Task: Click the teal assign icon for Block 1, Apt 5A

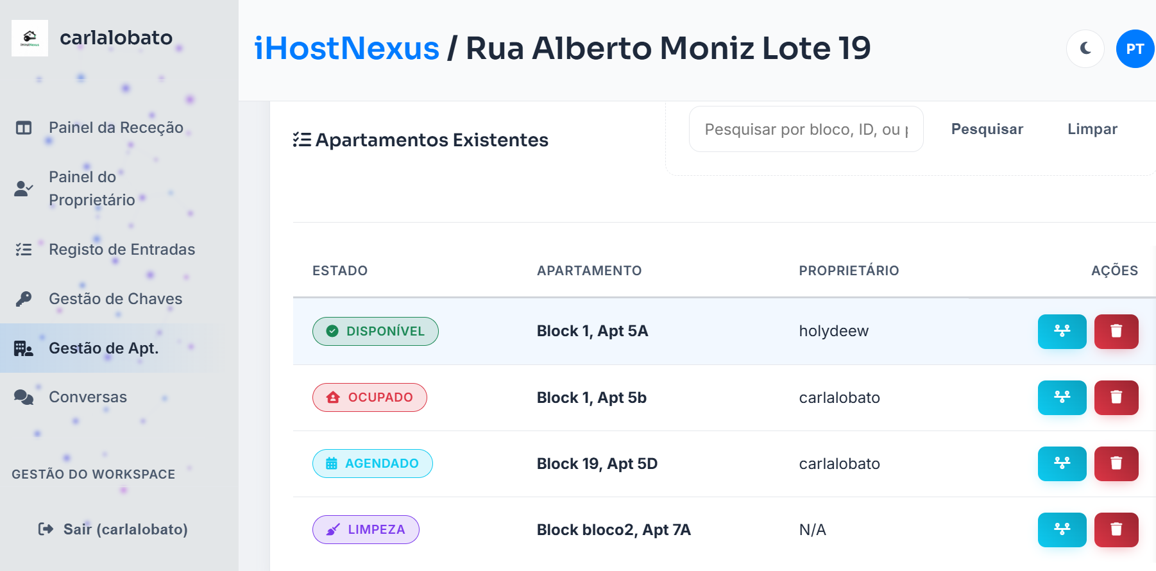Action: [1062, 331]
